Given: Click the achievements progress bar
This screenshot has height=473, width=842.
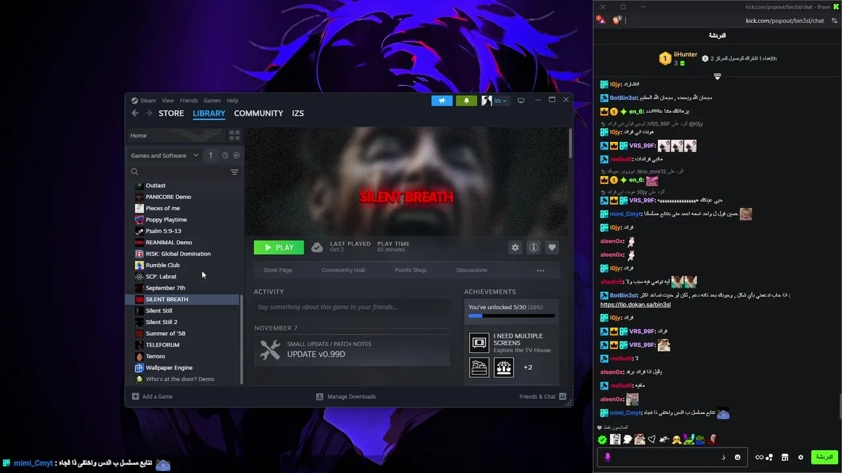Looking at the screenshot, I should click(x=512, y=316).
